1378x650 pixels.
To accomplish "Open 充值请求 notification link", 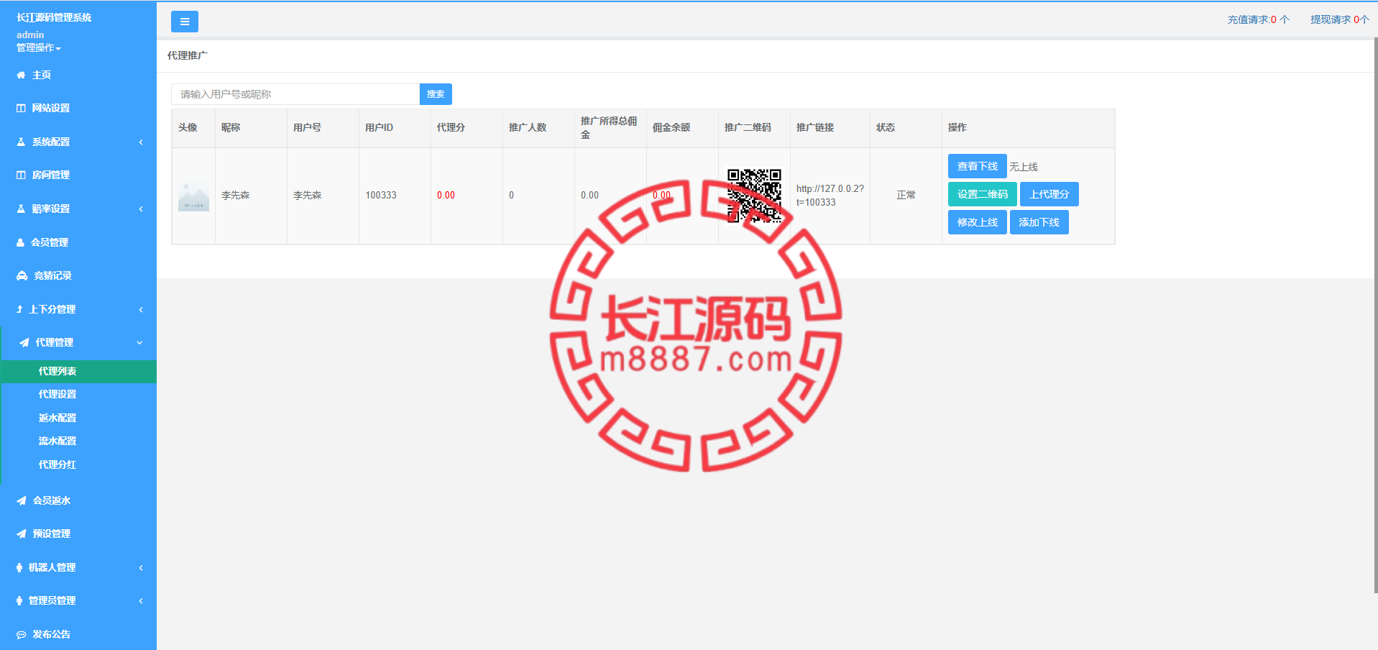I will 1259,19.
